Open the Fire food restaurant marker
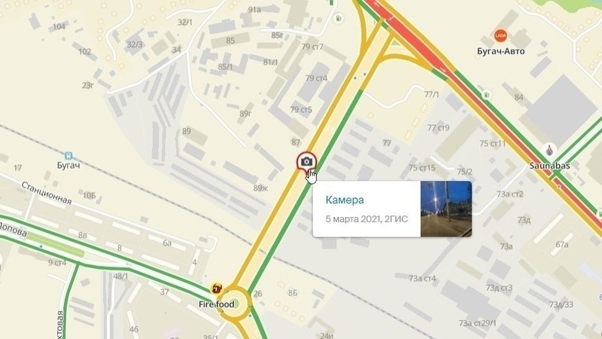Image resolution: width=602 pixels, height=339 pixels. click(x=217, y=288)
